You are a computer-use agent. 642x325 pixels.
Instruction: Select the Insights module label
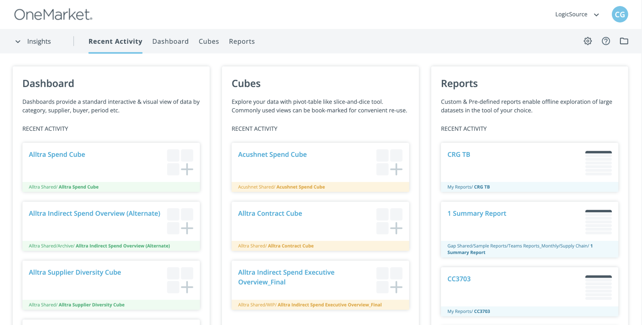point(39,41)
